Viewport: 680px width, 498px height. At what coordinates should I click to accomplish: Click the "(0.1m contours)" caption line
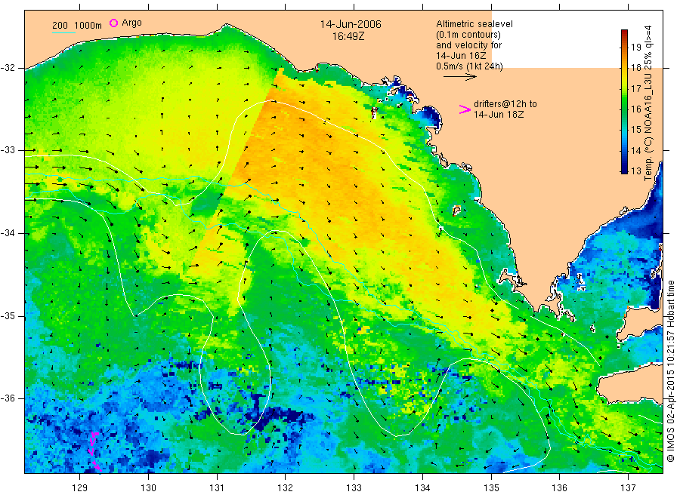click(x=468, y=35)
